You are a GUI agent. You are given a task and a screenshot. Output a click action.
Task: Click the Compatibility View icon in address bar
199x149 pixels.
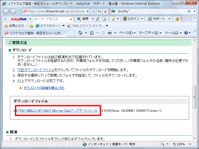pyautogui.click(x=93, y=12)
